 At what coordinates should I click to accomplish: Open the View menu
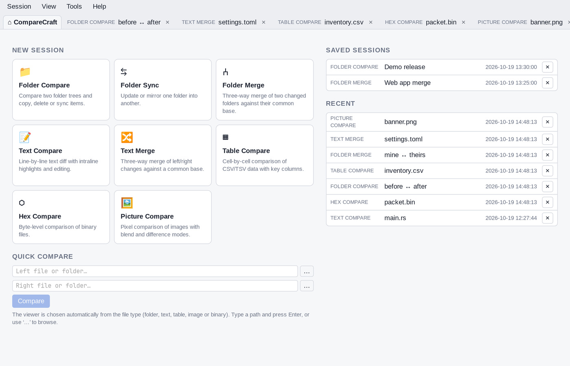coord(49,7)
